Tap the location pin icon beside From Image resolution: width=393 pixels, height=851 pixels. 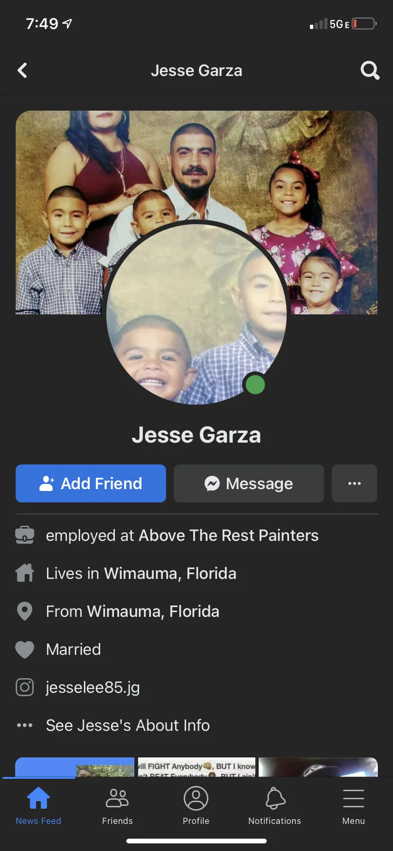coord(25,611)
